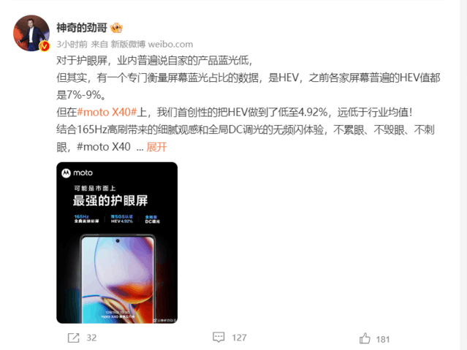The image size is (467, 350).
Task: Click the crown membership badge beside username
Action: 116,28
